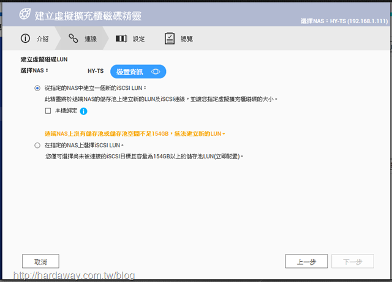
Task: Click description 此精靈將於遠端NAS的儲存池上建立新的LUN
Action: point(160,100)
